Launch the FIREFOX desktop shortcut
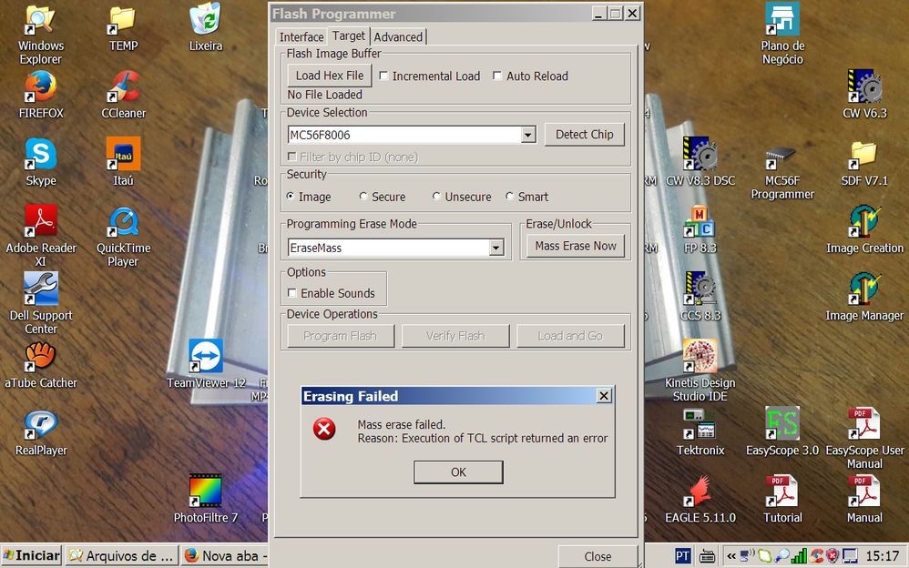Viewport: 909px width, 568px height. click(41, 95)
